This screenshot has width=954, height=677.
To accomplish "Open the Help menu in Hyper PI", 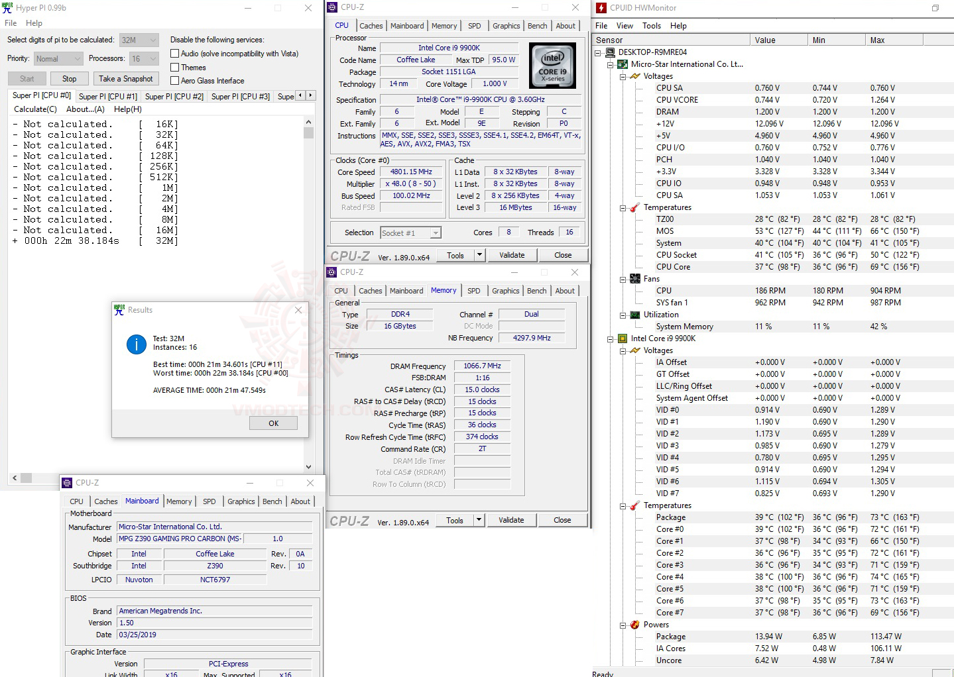I will pyautogui.click(x=34, y=23).
